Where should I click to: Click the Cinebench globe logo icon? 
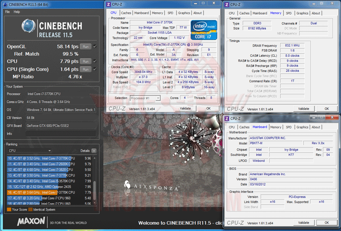(x=28, y=26)
